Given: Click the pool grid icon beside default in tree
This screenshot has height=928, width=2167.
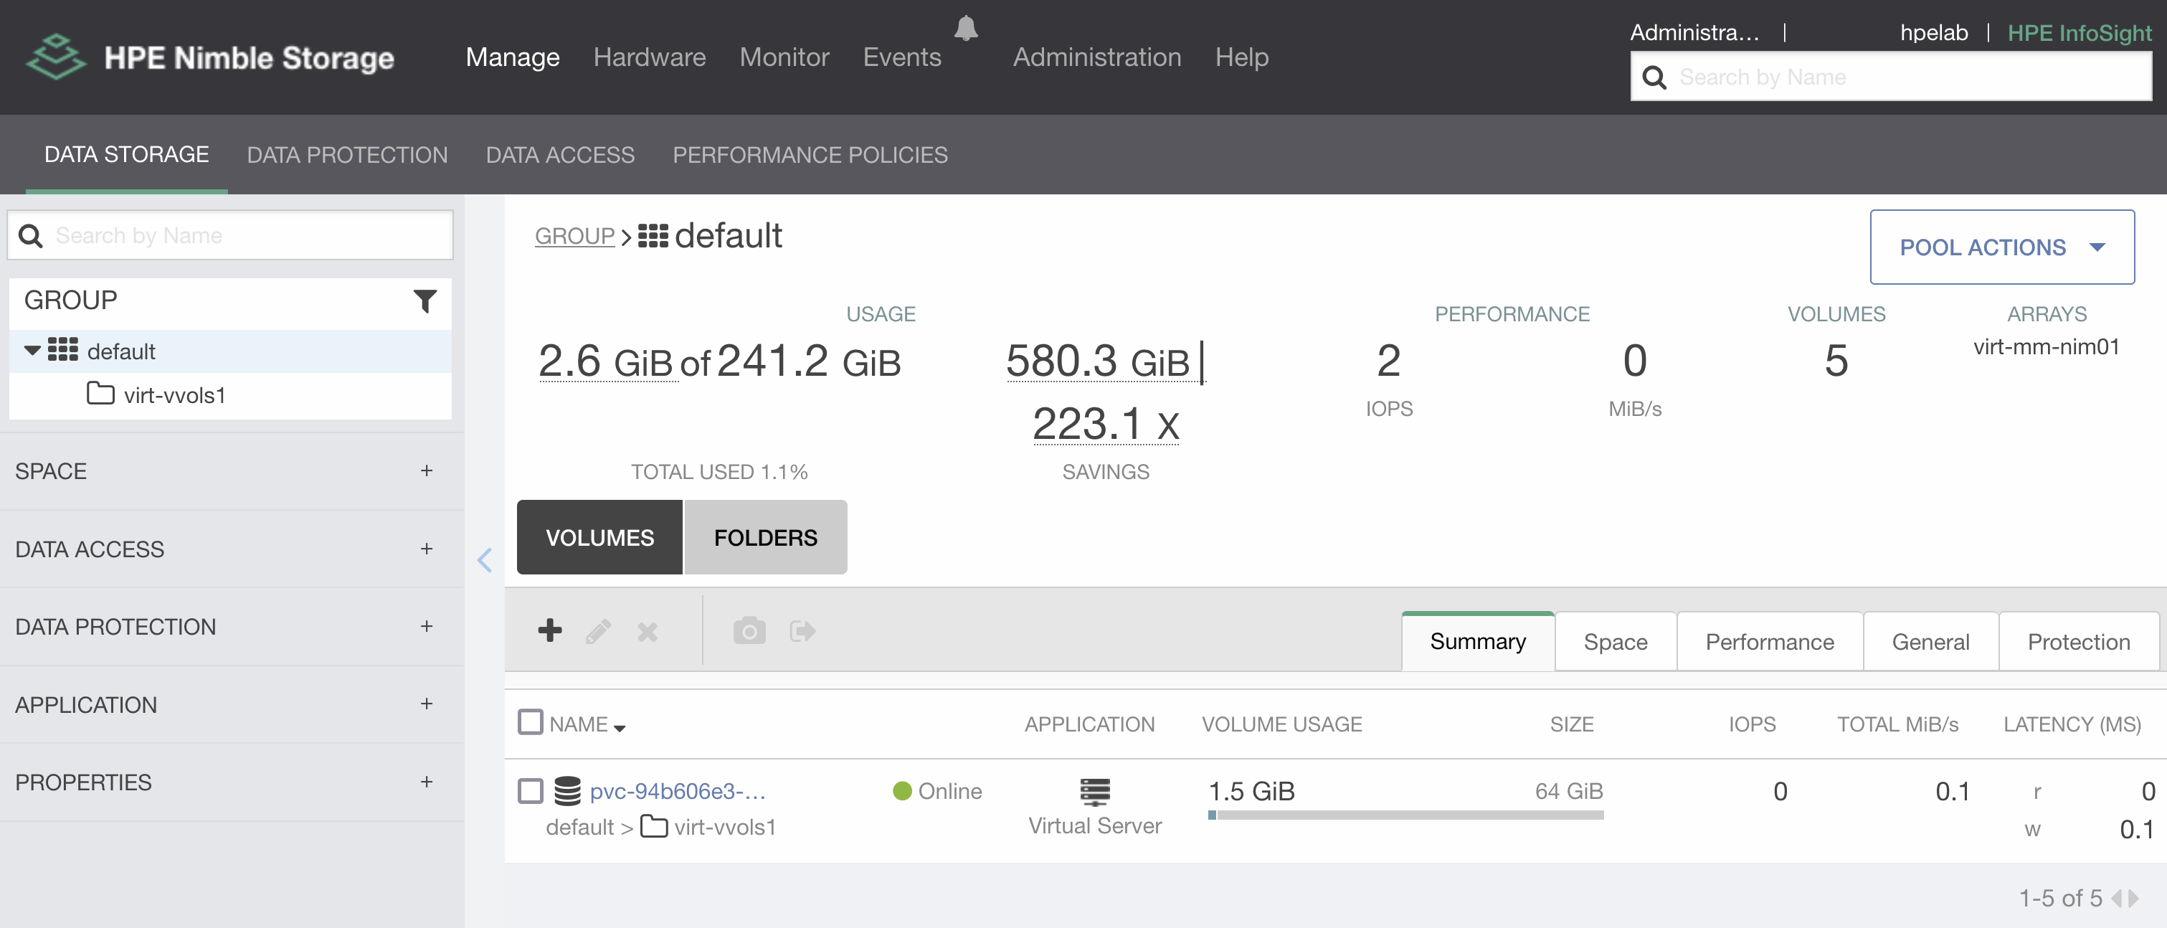Looking at the screenshot, I should click(x=63, y=350).
